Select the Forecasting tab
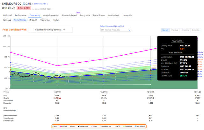Viewport: 204px width, 130px height. tap(35, 15)
